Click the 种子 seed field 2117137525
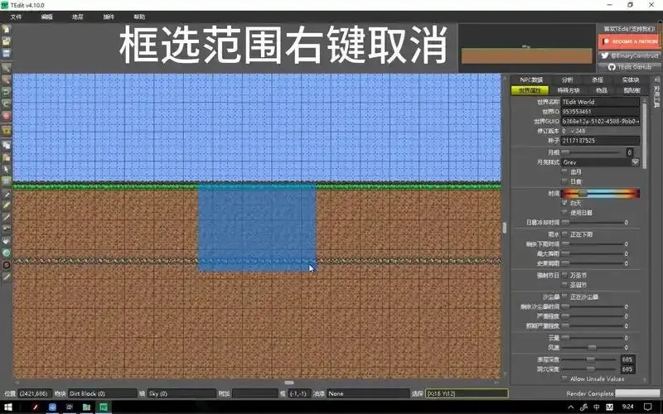 pyautogui.click(x=600, y=140)
